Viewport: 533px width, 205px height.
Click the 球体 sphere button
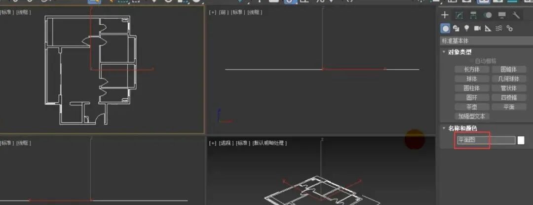(x=472, y=79)
